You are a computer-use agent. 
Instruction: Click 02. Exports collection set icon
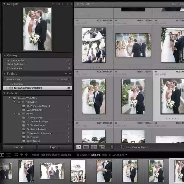point(19,114)
